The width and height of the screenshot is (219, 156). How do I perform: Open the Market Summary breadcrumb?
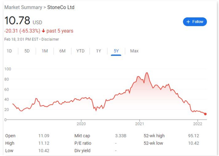tap(23, 7)
